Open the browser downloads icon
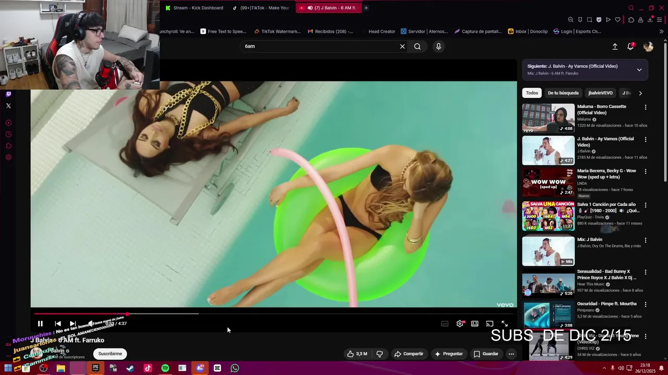This screenshot has height=375, width=668. point(650,20)
